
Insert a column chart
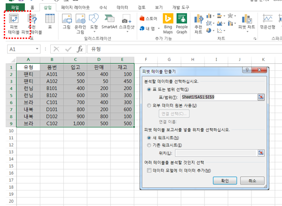(209, 16)
